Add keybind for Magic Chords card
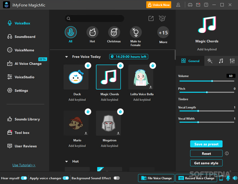 click(x=109, y=99)
